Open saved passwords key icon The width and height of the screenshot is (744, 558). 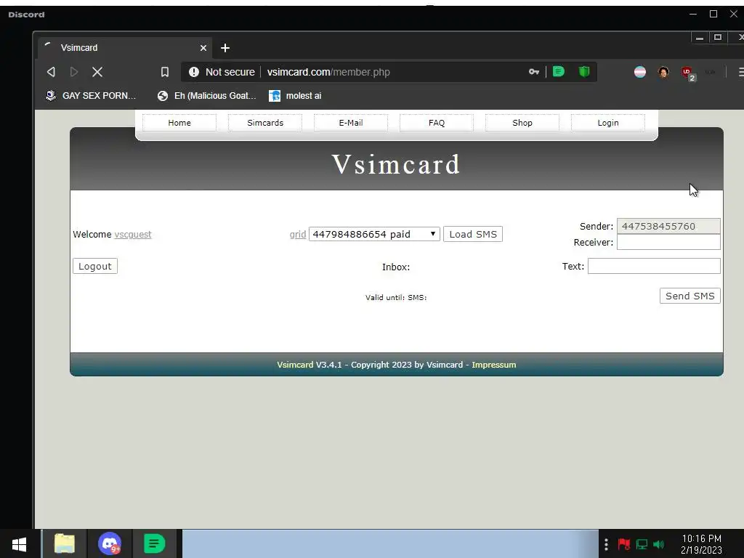(534, 72)
